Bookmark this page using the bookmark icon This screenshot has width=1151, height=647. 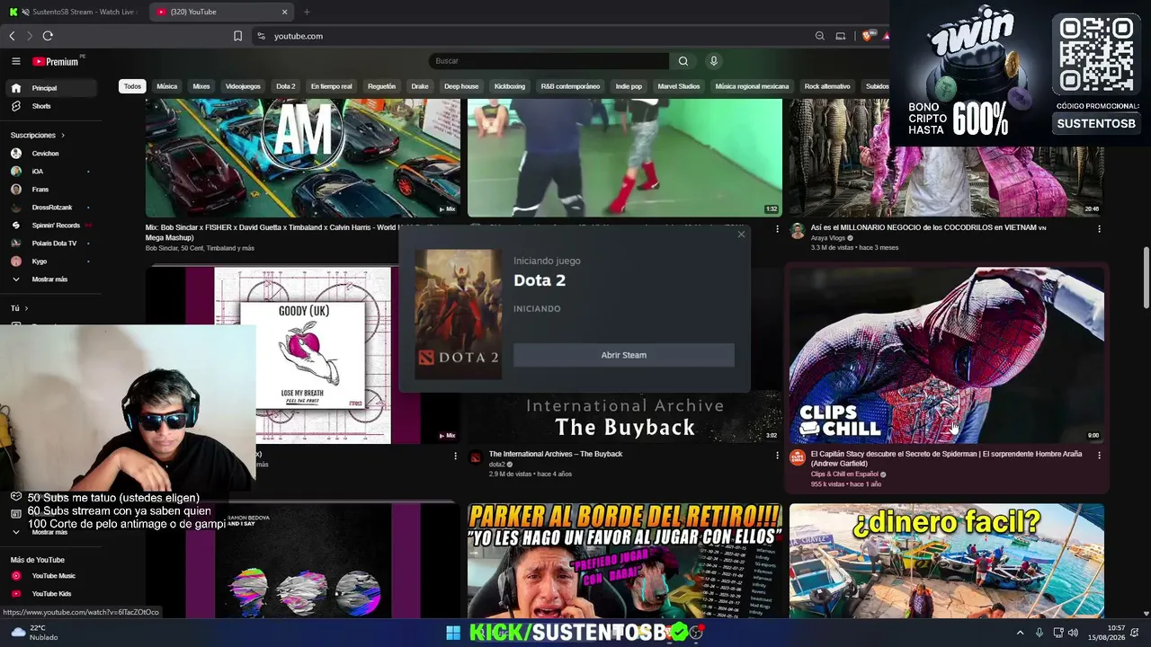(237, 36)
